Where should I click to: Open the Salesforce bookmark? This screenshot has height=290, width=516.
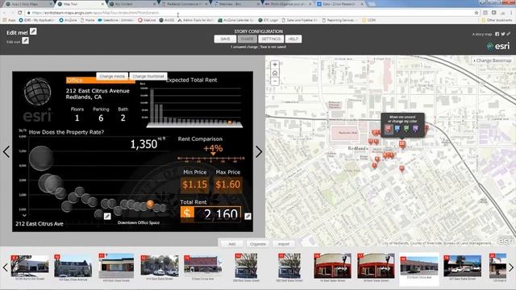click(115, 20)
